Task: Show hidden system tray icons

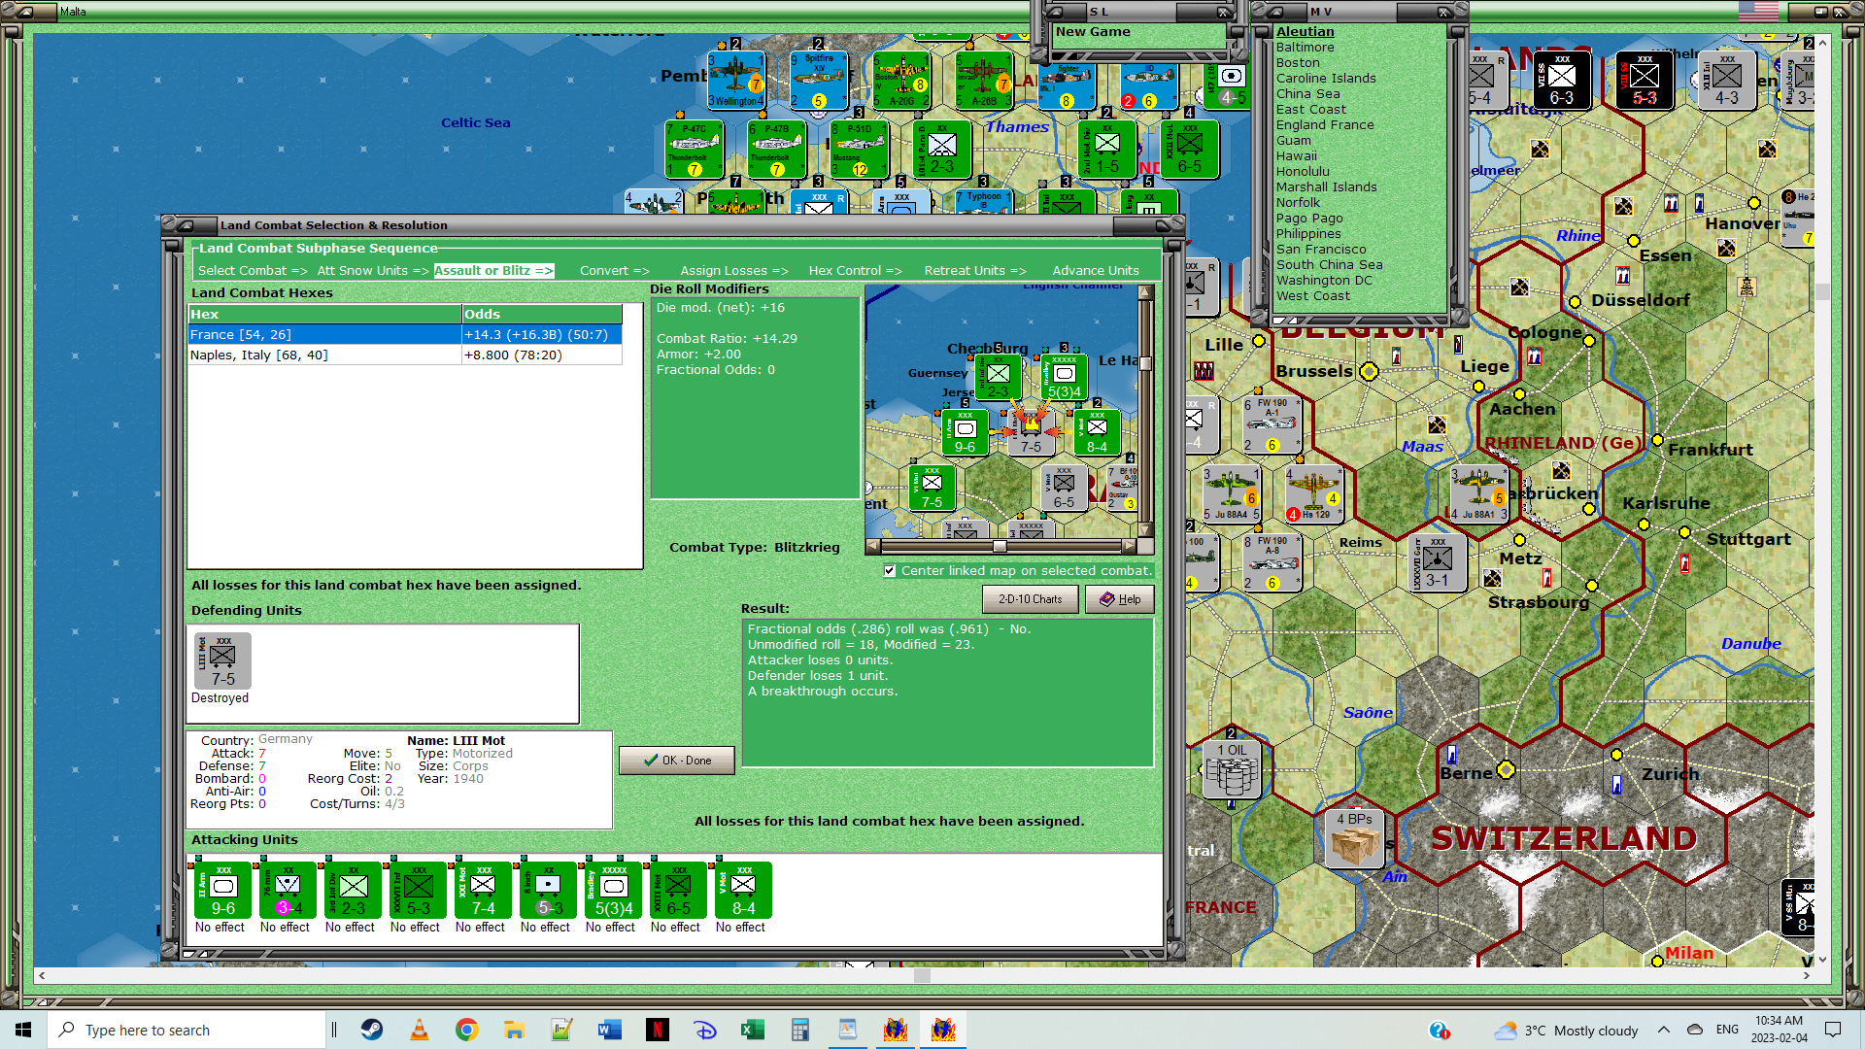Action: pyautogui.click(x=1664, y=1030)
